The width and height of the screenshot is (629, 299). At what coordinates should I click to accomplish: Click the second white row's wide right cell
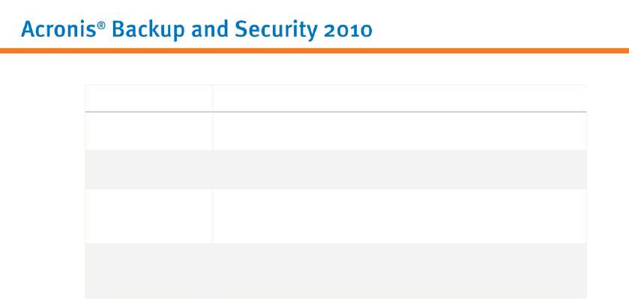pos(400,216)
